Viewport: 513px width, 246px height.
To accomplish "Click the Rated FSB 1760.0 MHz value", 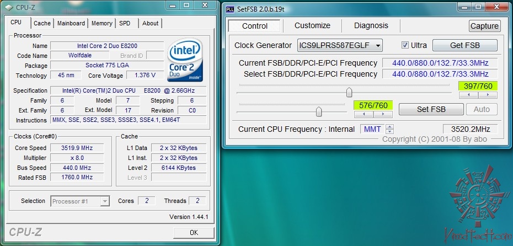I will [77, 177].
